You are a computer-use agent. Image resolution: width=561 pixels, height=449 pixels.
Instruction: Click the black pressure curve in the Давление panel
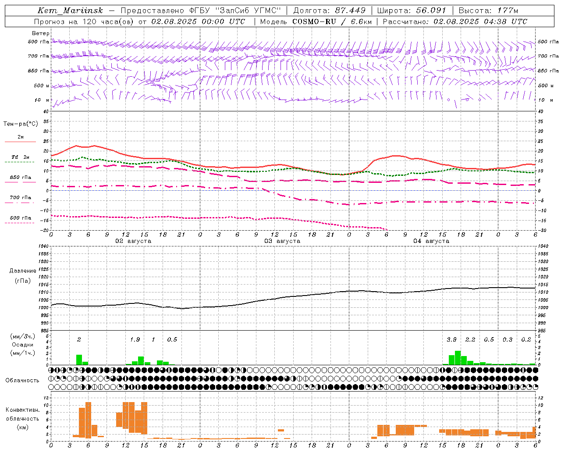tap(294, 297)
